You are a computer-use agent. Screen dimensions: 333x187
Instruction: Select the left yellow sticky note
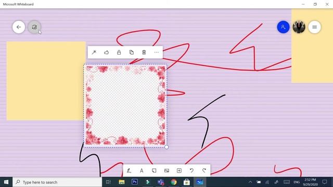click(46, 81)
